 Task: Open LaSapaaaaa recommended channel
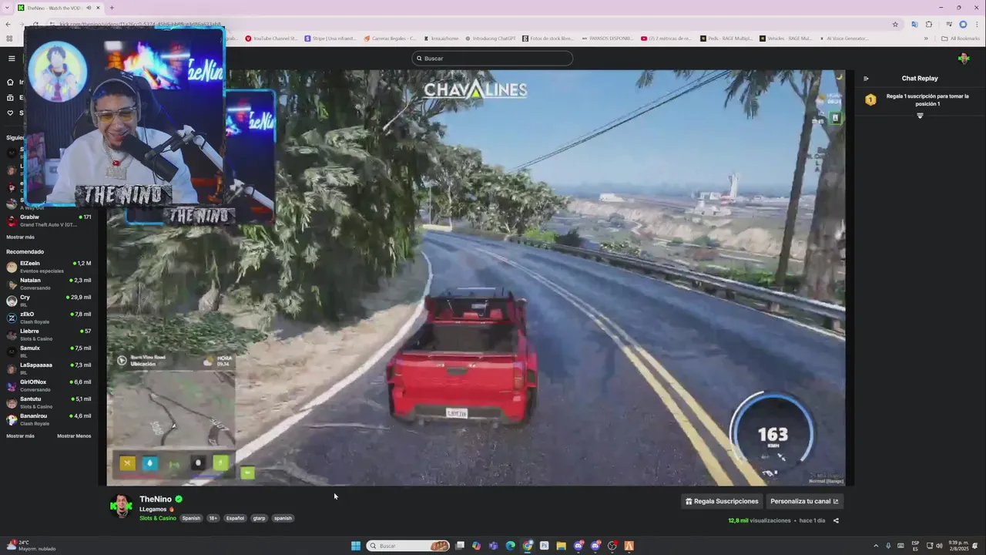(x=49, y=368)
